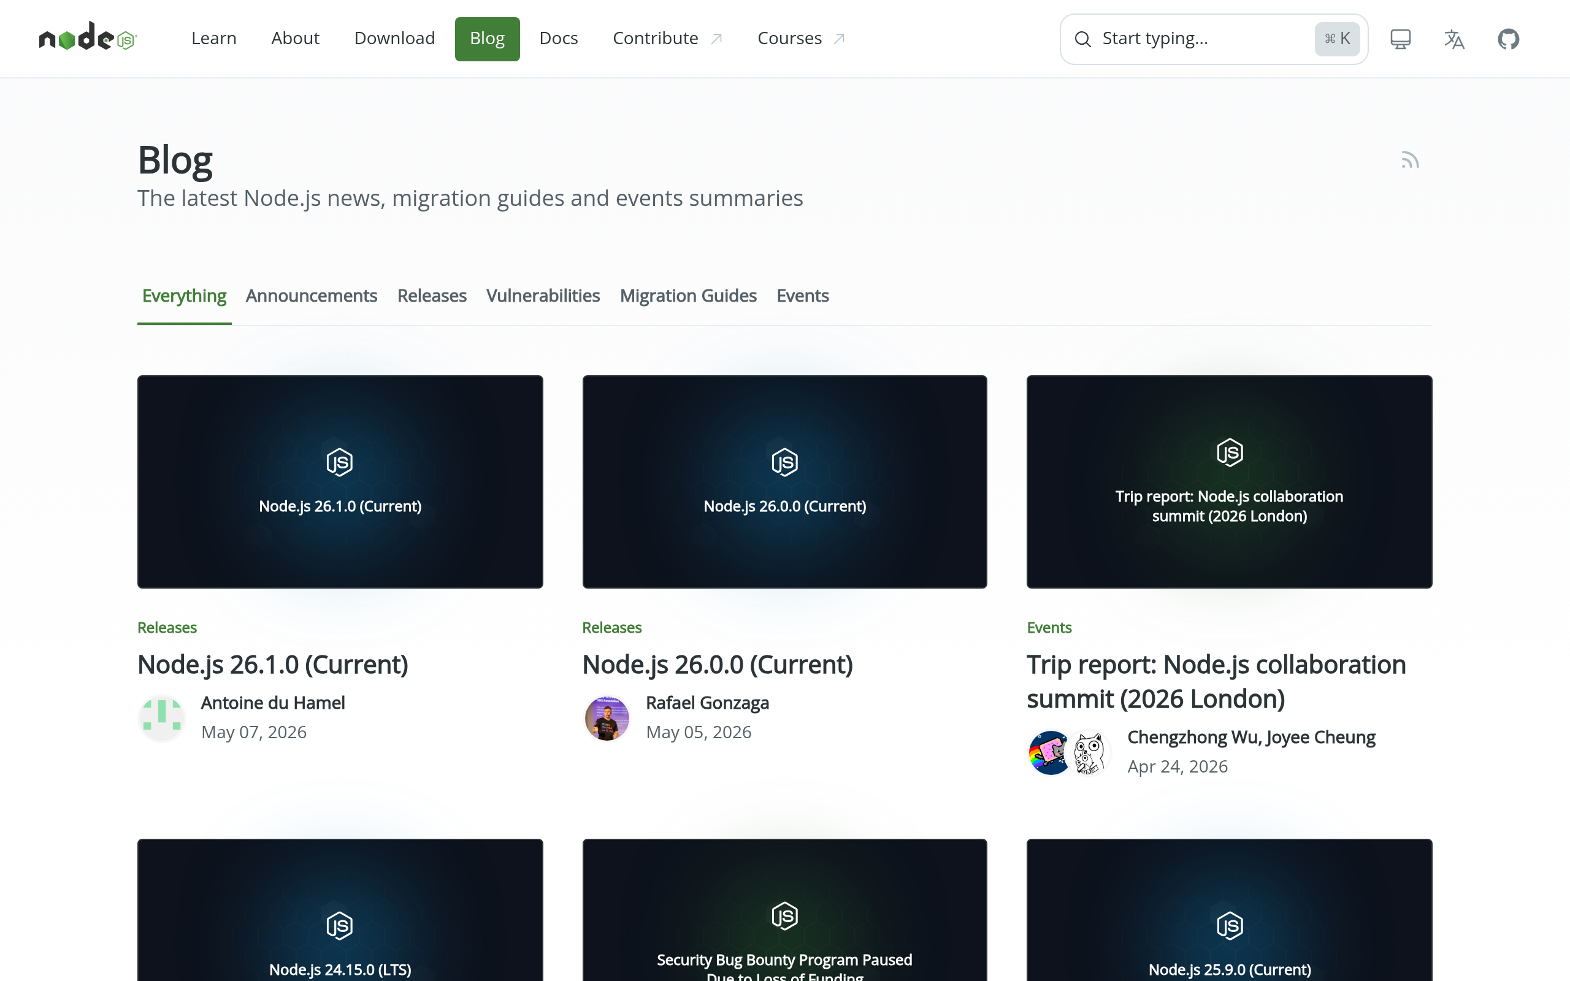Viewport: 1570px width, 981px height.
Task: Switch to the Announcements tab
Action: pyautogui.click(x=312, y=296)
